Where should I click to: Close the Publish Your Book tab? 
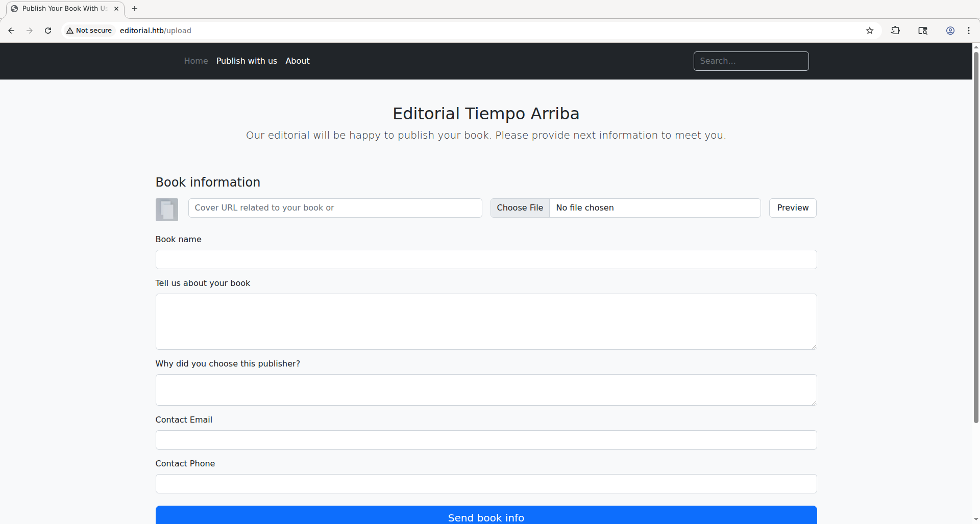point(116,9)
